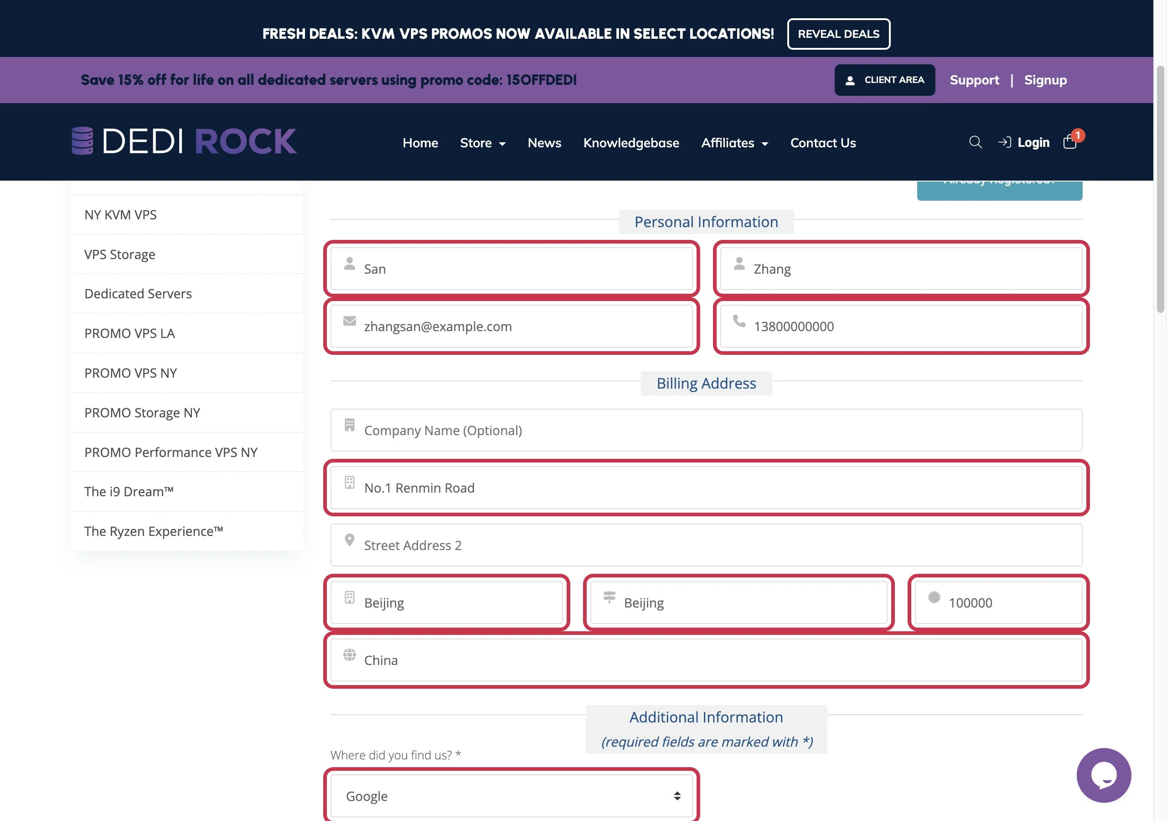This screenshot has width=1167, height=821.
Task: Click the user icon in Client Area button
Action: (x=850, y=80)
